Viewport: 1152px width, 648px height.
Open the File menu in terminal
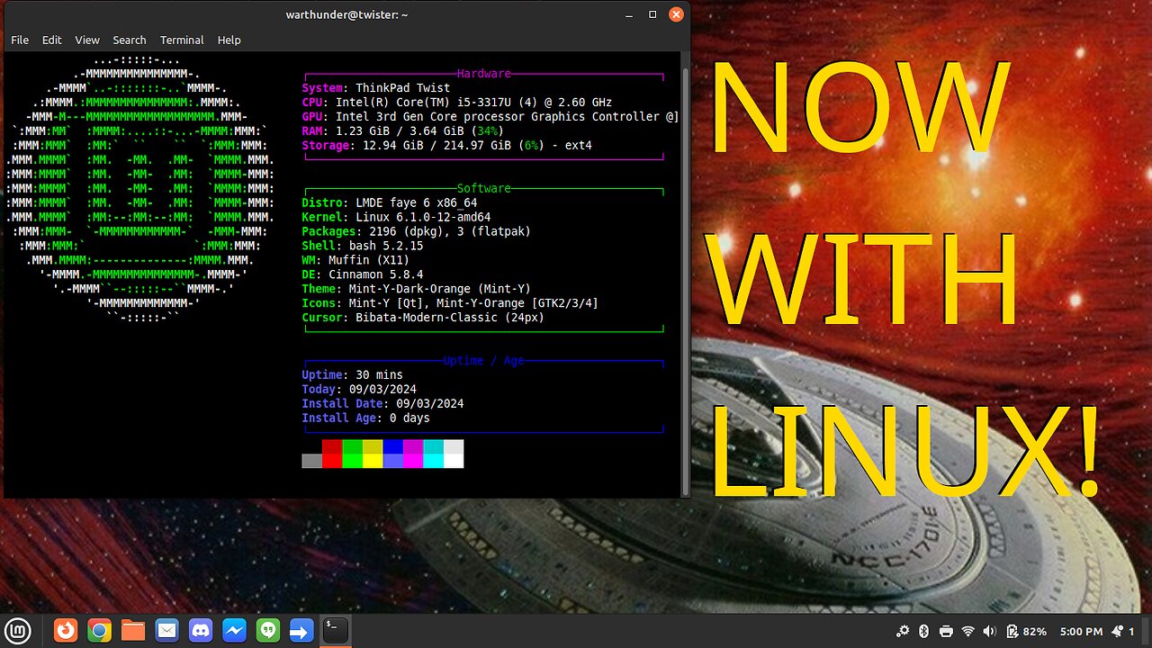coord(20,40)
